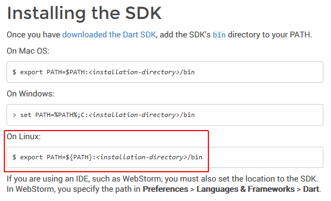Click the 'set PATH=%PATH%;C:' Windows command

[104, 115]
